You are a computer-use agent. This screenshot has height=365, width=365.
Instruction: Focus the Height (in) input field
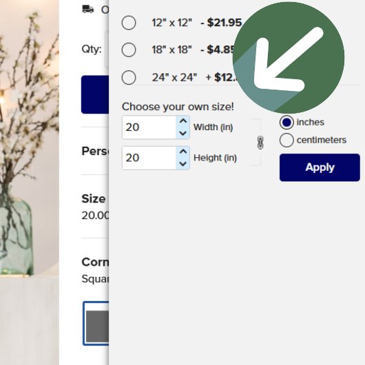click(x=149, y=158)
